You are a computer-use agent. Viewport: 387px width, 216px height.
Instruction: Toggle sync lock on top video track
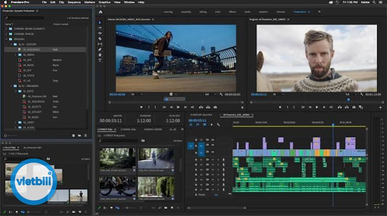(x=207, y=140)
